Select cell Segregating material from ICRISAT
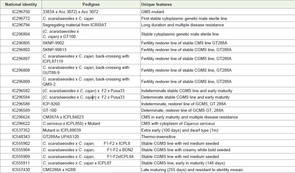Viewport: 295px width, 173px height. [91, 25]
